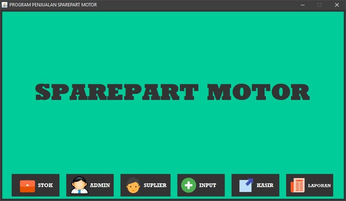Viewport: 346px width, 201px height.
Task: Click the greyed-out maximize button
Action: [x=320, y=5]
